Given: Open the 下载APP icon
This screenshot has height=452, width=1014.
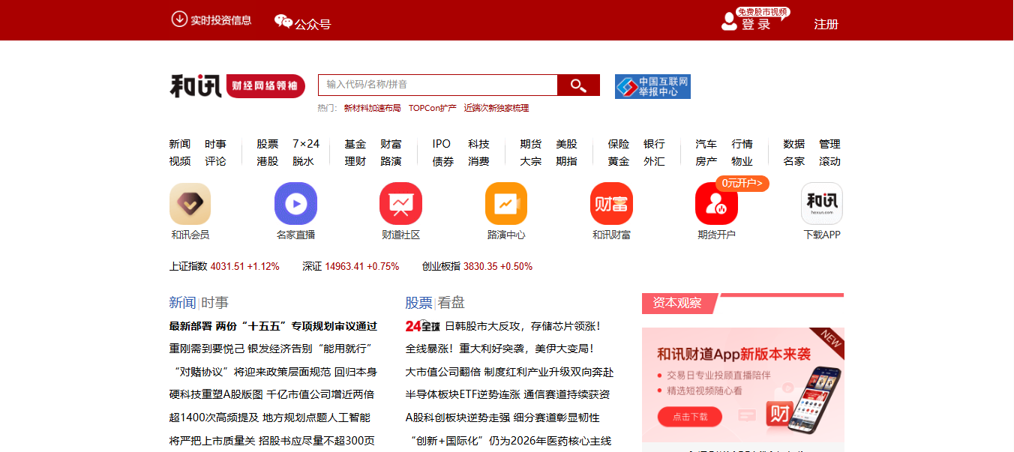Looking at the screenshot, I should pos(822,204).
